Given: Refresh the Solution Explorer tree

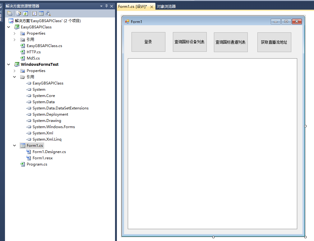Looking at the screenshot, I should pyautogui.click(x=25, y=13).
